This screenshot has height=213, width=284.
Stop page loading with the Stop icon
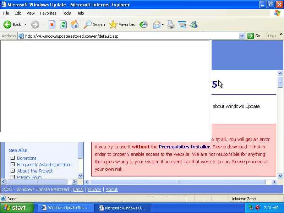[x=52, y=24]
